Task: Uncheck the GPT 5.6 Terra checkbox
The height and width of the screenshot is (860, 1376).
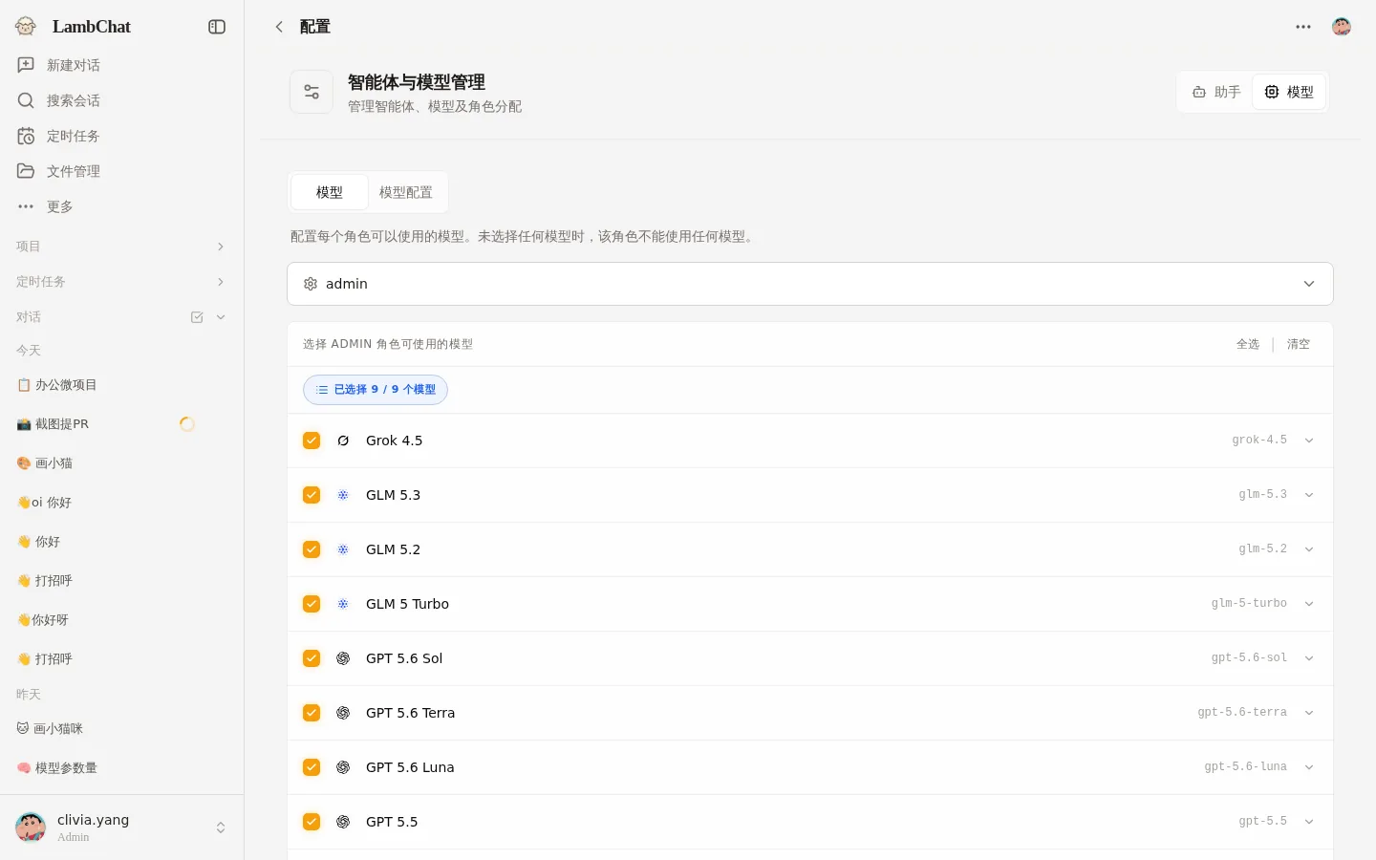Action: (x=312, y=713)
